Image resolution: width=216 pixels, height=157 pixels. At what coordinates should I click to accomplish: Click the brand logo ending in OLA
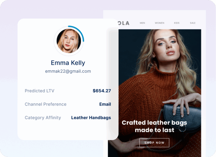(x=124, y=23)
